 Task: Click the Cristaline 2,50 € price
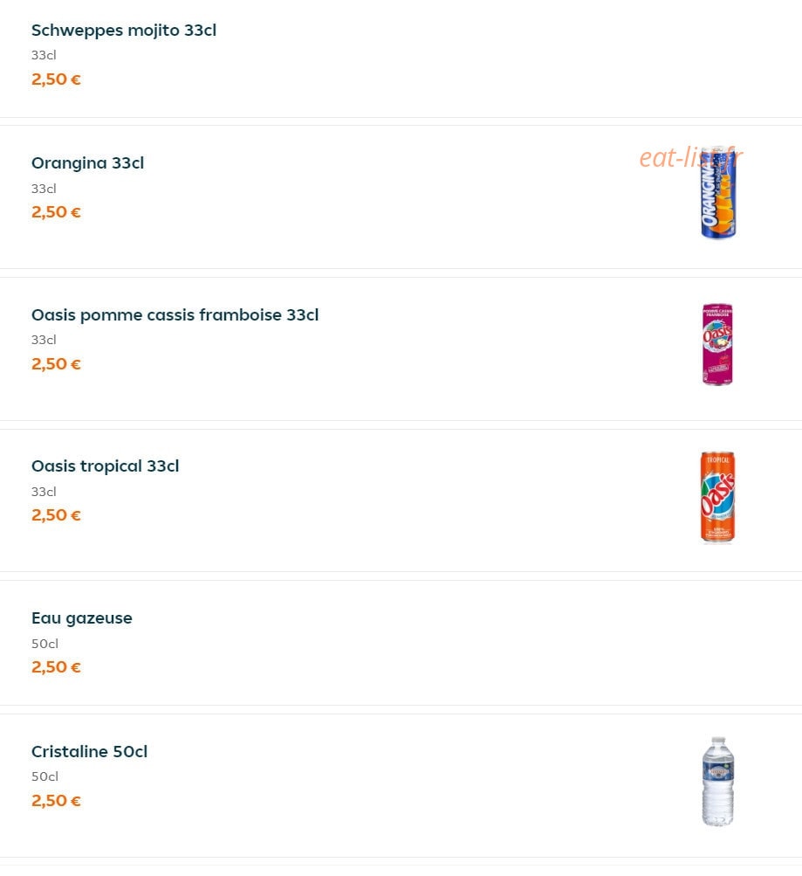click(56, 801)
